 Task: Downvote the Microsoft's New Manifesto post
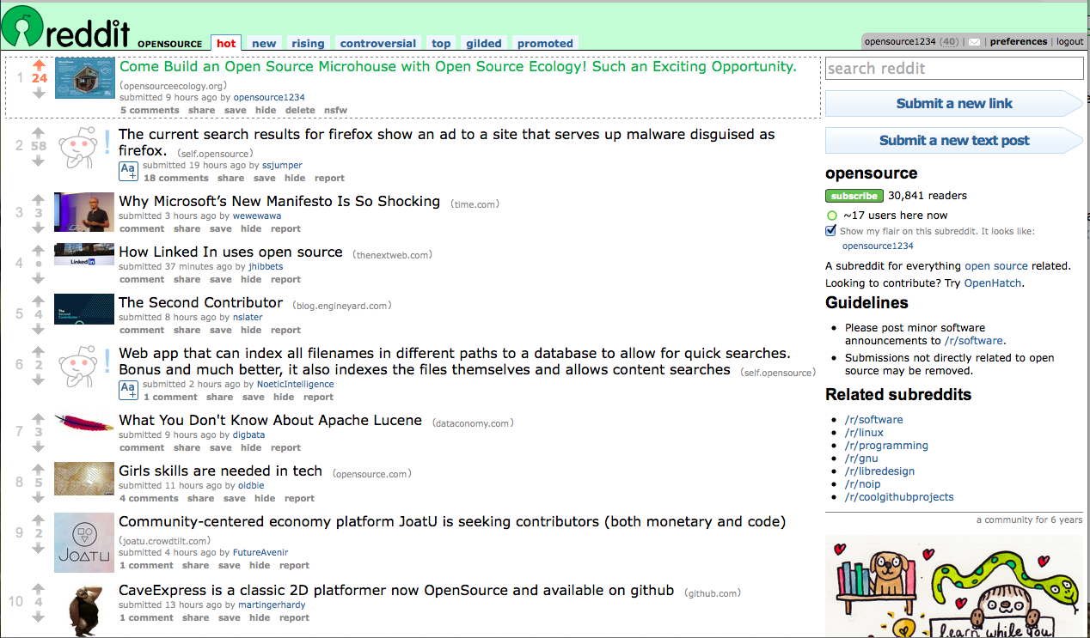(39, 228)
